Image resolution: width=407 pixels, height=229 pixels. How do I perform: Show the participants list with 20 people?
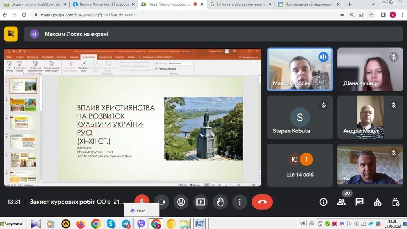pos(341,202)
